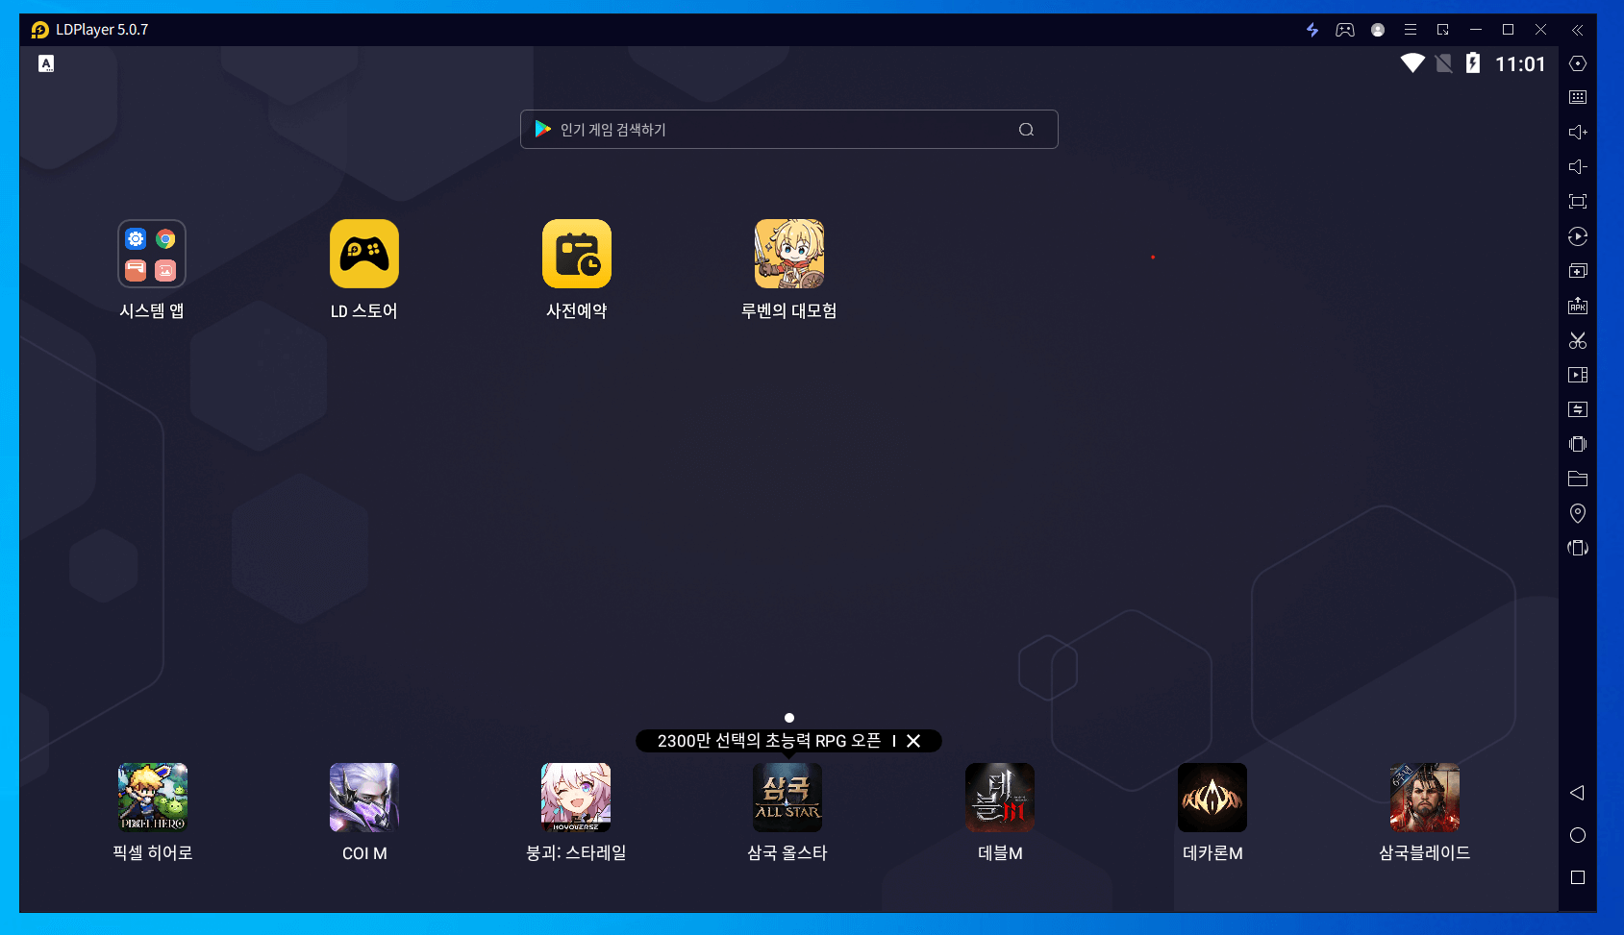Click the popular games search bar

(788, 129)
